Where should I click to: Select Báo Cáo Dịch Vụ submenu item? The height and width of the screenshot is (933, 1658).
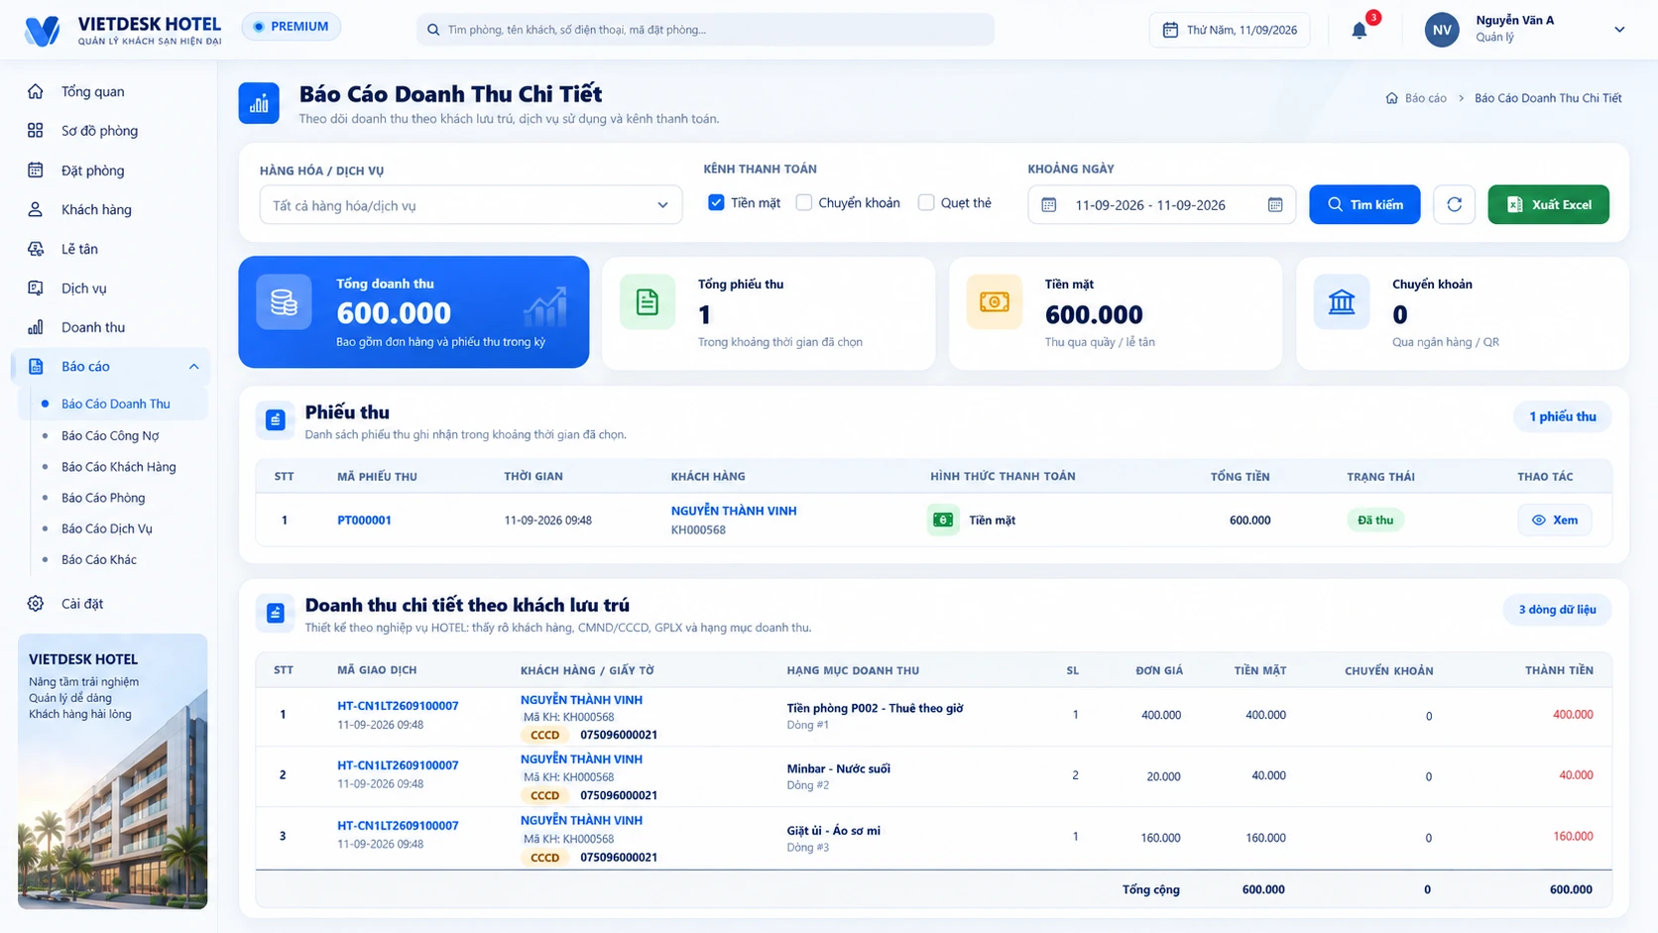tap(107, 528)
